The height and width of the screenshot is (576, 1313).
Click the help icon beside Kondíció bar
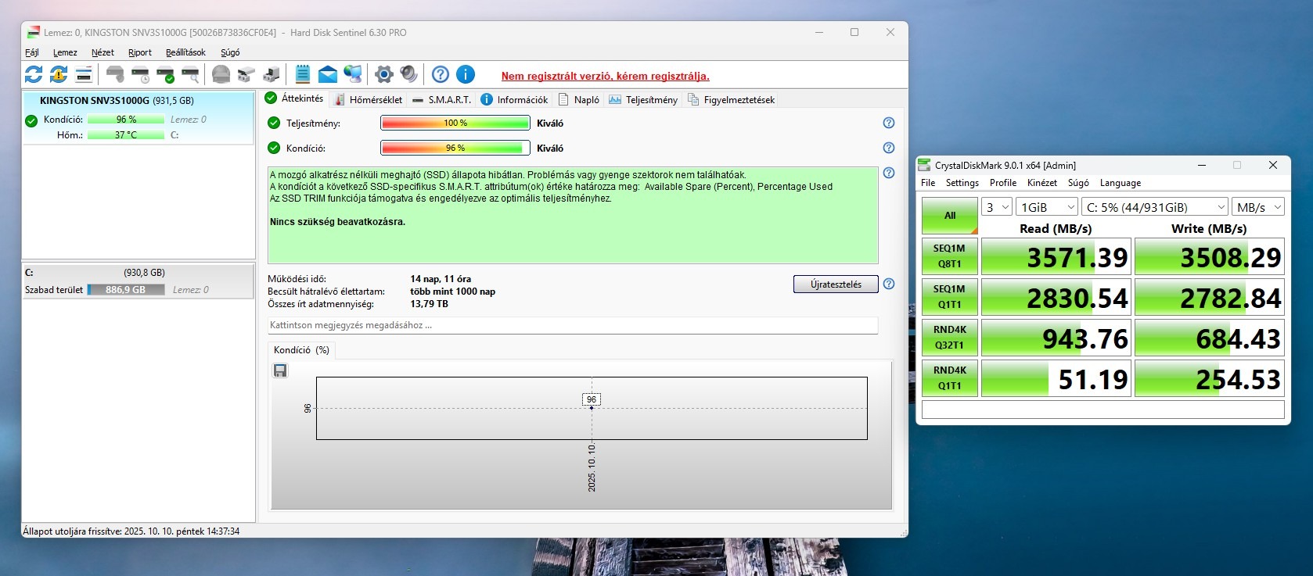pos(889,148)
